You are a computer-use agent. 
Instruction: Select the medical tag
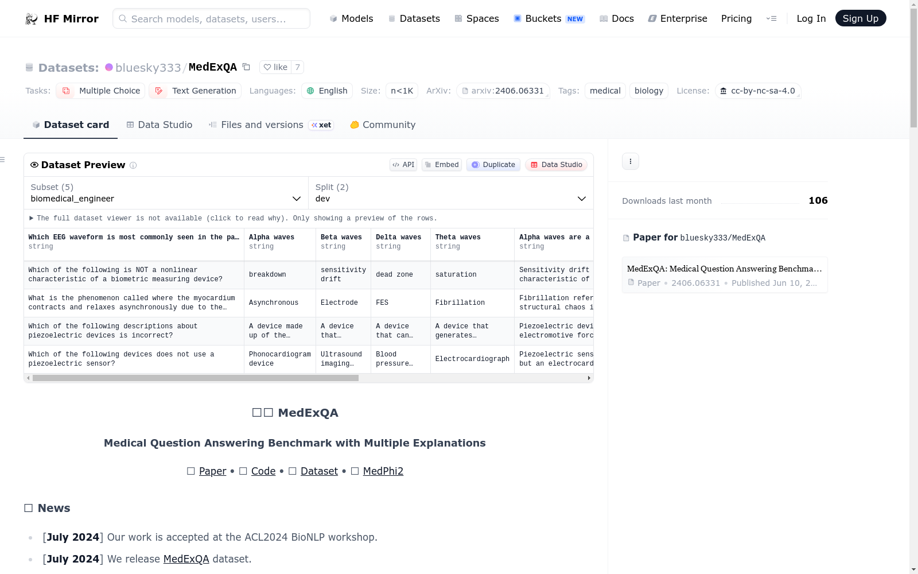(x=605, y=91)
